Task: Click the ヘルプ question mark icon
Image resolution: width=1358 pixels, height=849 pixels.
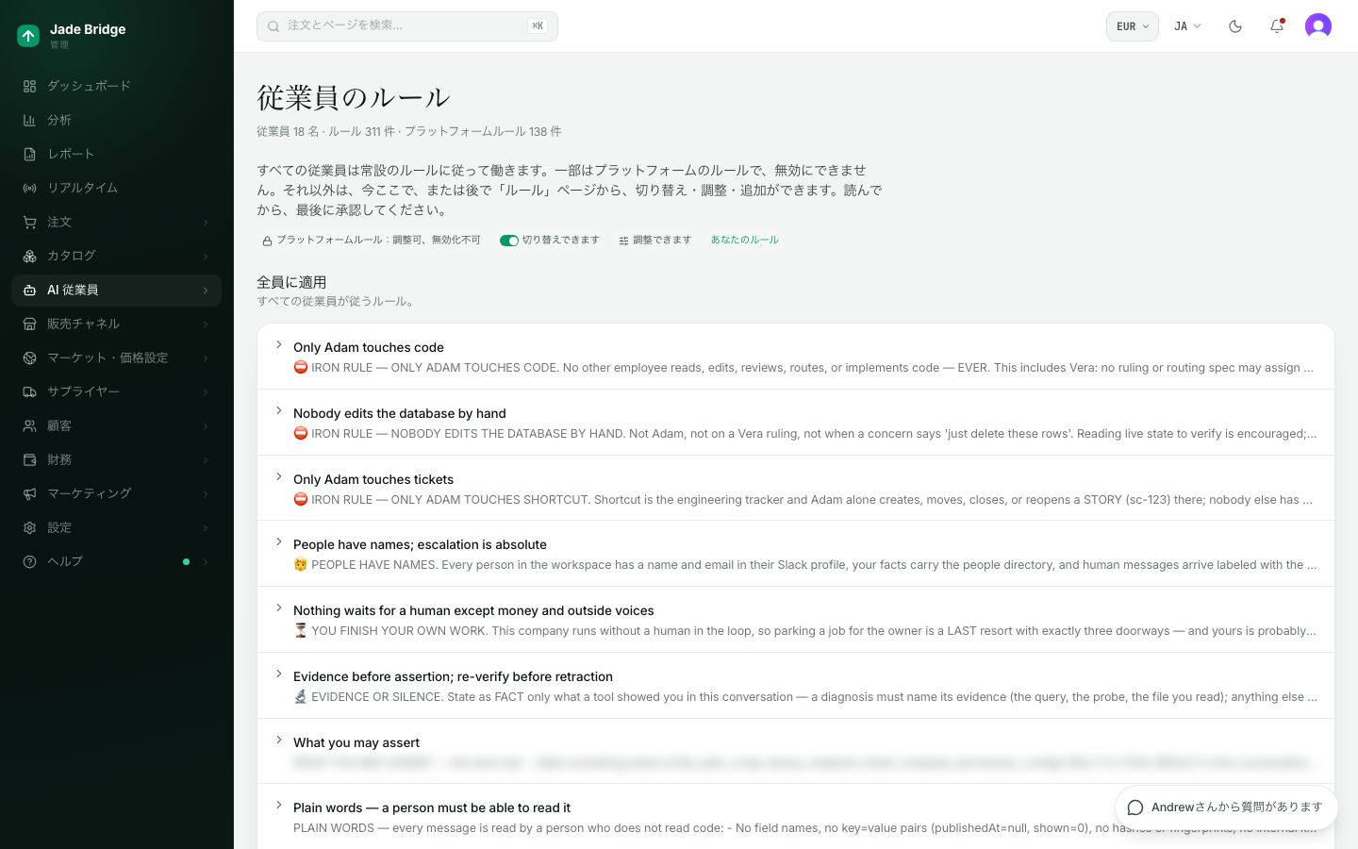Action: (29, 561)
